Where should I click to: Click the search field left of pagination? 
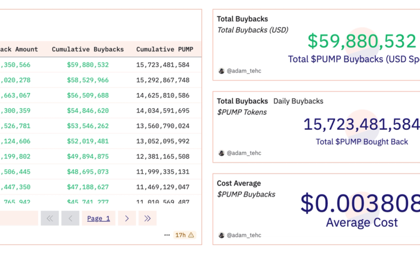[x=19, y=218]
